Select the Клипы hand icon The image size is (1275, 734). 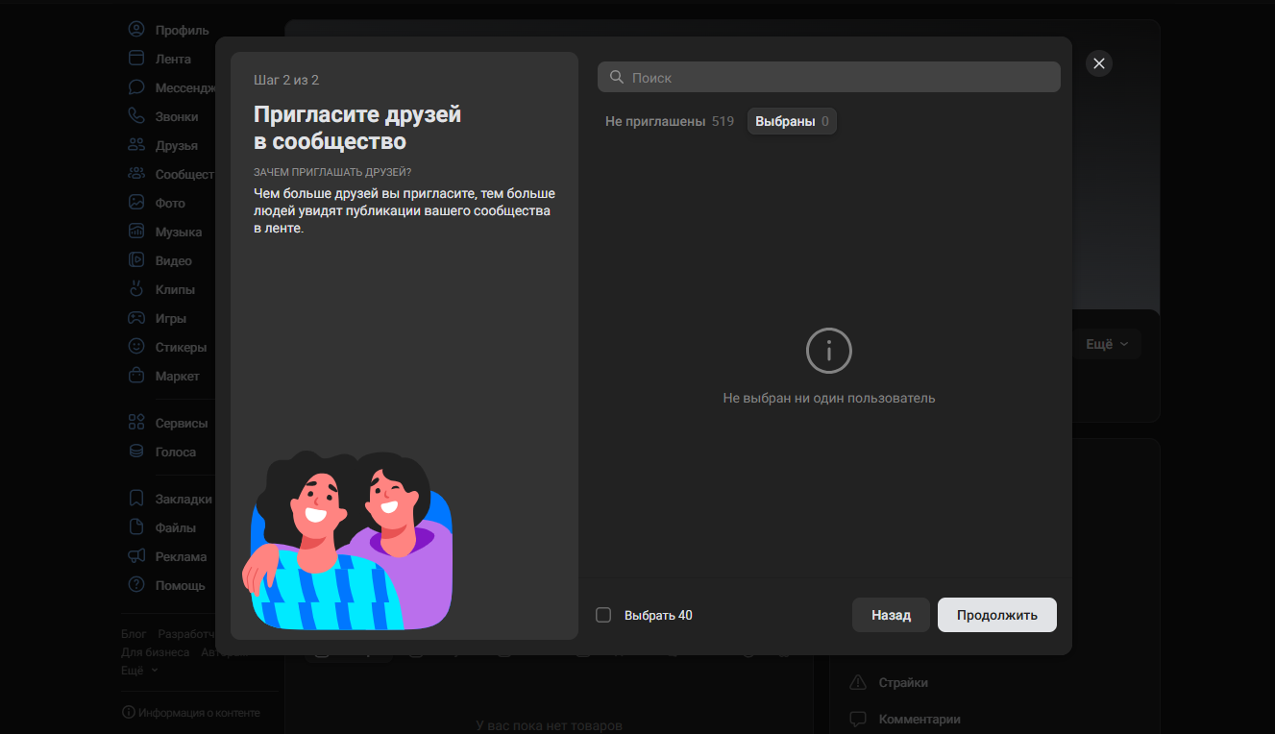coord(136,289)
